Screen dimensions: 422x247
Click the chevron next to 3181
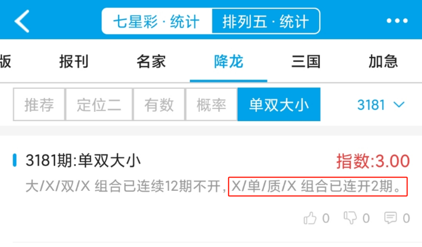399,105
